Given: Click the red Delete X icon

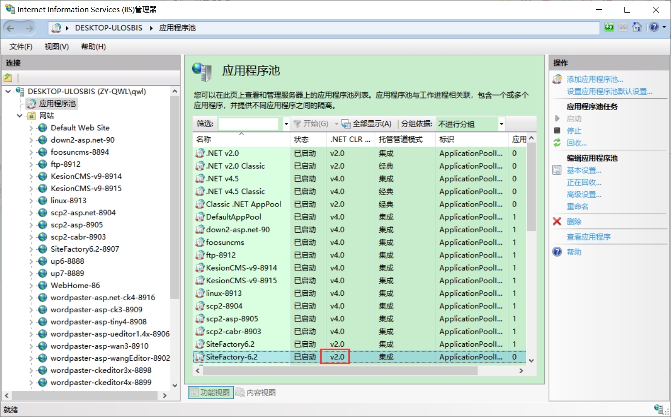Looking at the screenshot, I should click(557, 222).
